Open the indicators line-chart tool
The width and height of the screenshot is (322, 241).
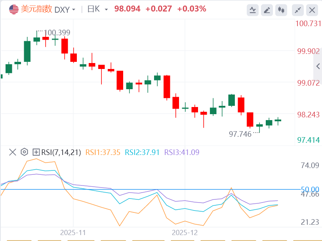(x=253, y=10)
